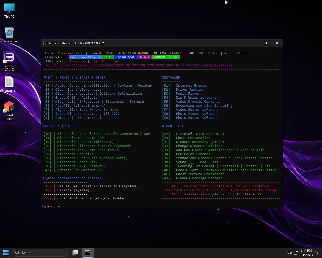Click the Search box in the taskbar
Image resolution: width=322 pixels, height=258 pixels.
tap(40, 252)
